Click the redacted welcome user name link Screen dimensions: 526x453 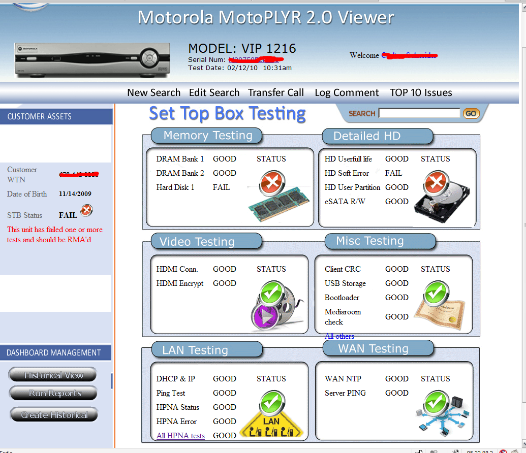point(409,55)
